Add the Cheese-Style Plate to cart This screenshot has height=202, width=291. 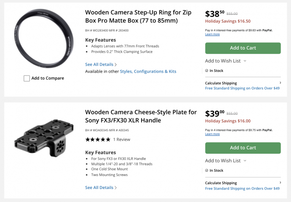[x=243, y=148]
